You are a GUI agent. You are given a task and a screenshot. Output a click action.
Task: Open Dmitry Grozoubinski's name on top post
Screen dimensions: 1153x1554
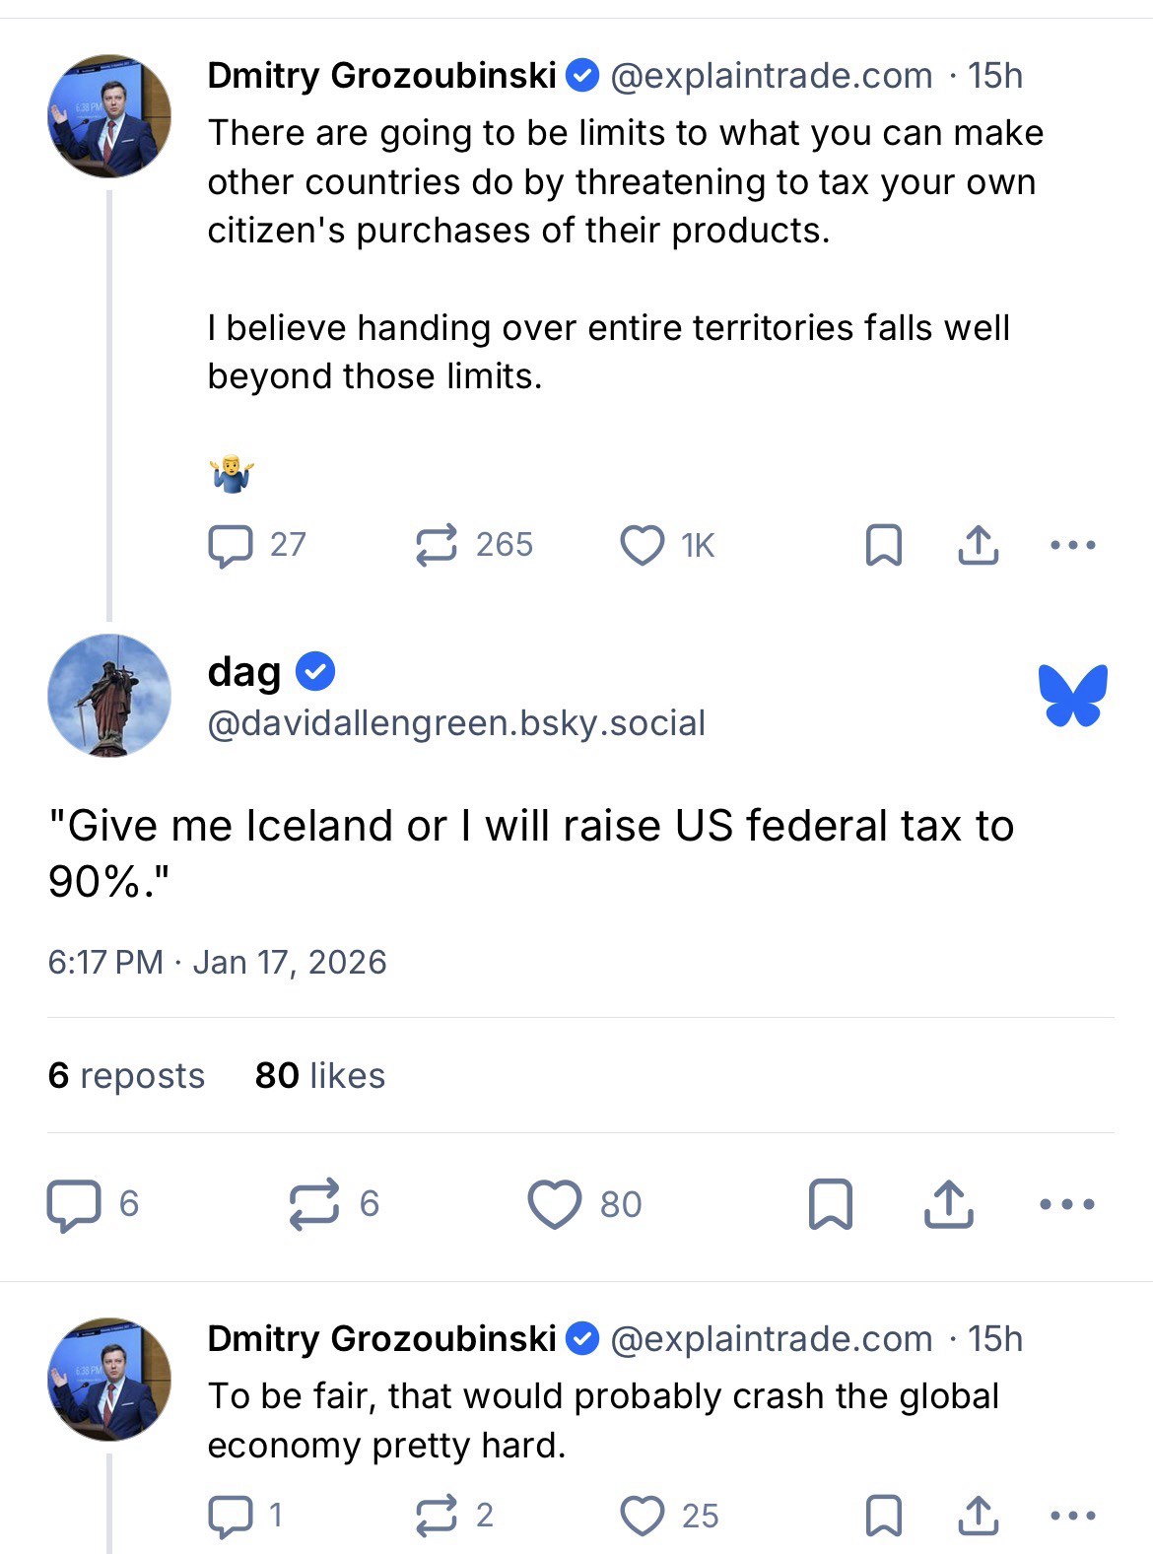click(381, 76)
